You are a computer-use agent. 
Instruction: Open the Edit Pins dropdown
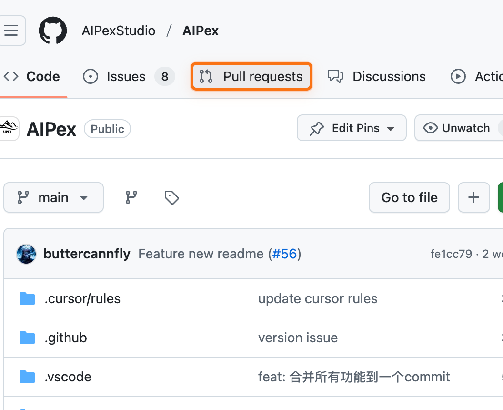[352, 128]
